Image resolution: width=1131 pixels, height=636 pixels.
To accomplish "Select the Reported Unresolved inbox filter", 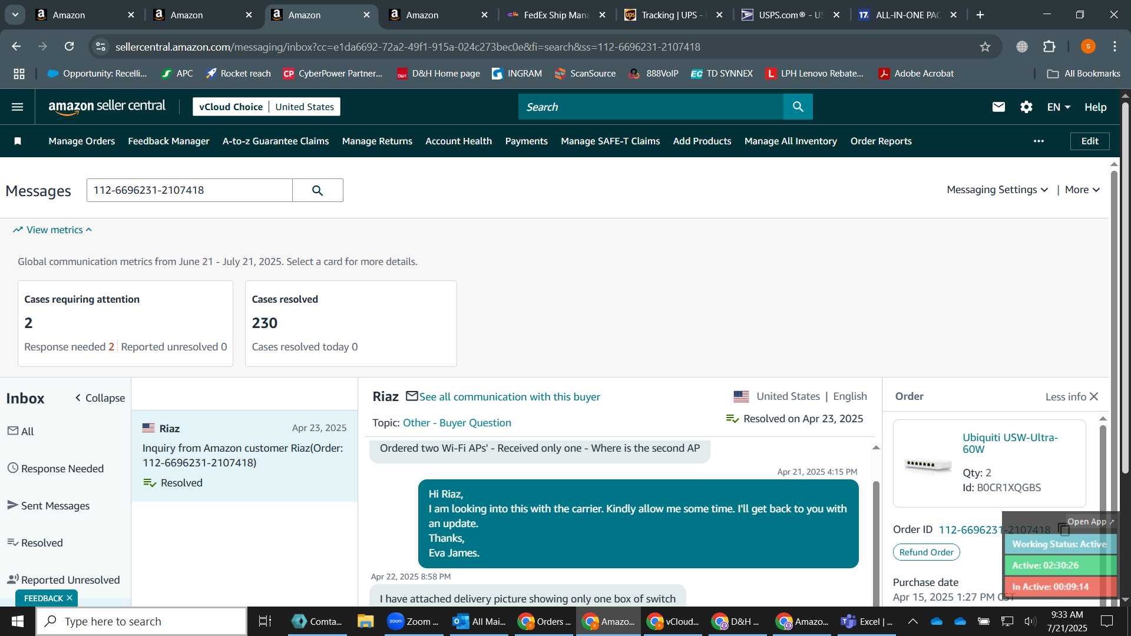I will [63, 579].
